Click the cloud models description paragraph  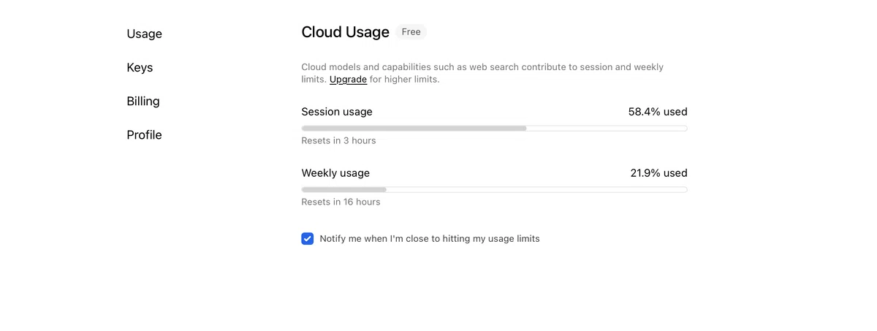click(482, 73)
